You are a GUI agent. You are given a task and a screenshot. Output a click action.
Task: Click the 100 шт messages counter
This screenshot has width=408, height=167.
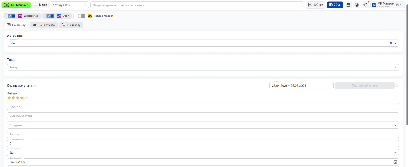point(316,5)
